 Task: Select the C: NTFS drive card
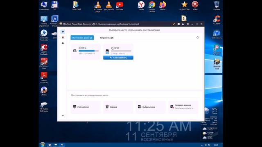[x=86, y=51]
